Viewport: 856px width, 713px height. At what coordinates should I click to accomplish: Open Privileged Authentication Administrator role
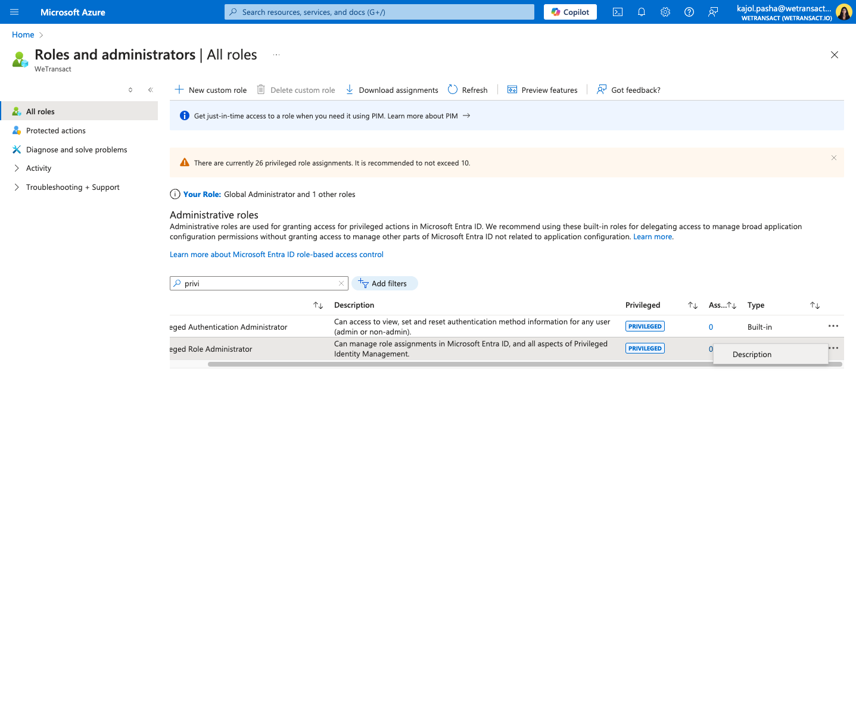click(x=229, y=327)
